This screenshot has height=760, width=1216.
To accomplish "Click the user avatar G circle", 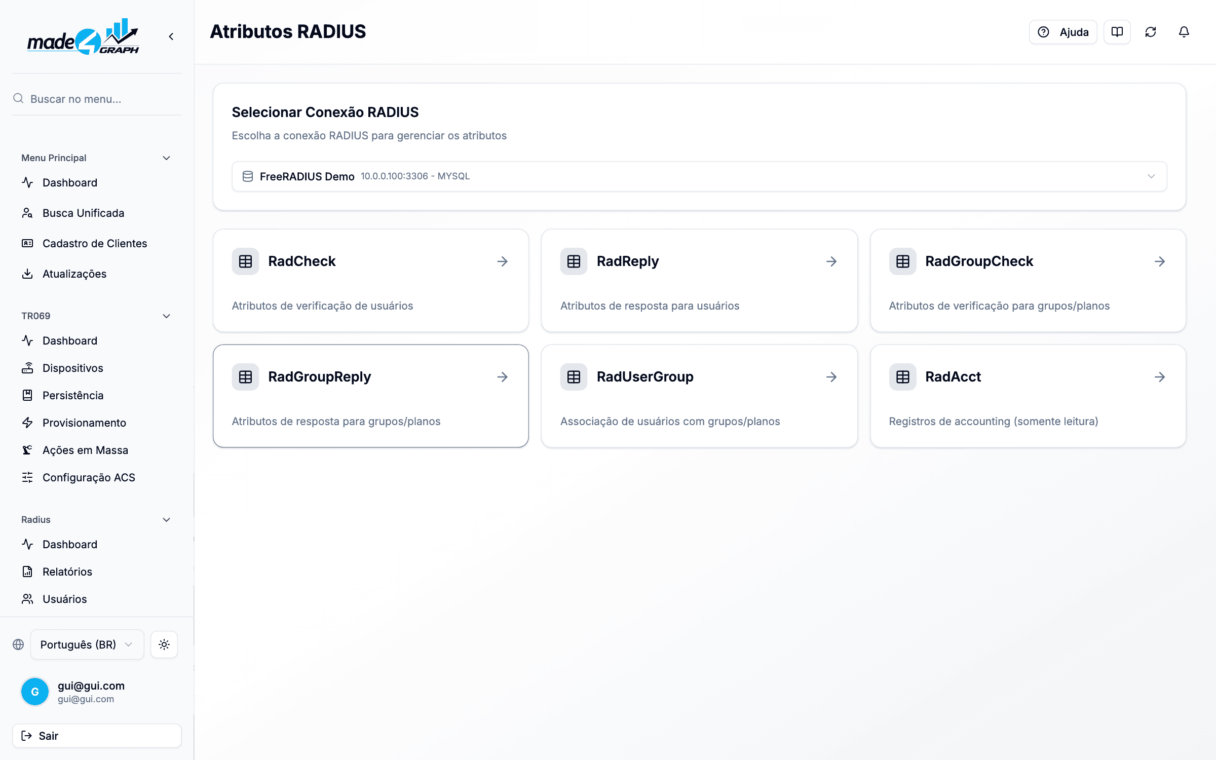I will click(x=35, y=692).
